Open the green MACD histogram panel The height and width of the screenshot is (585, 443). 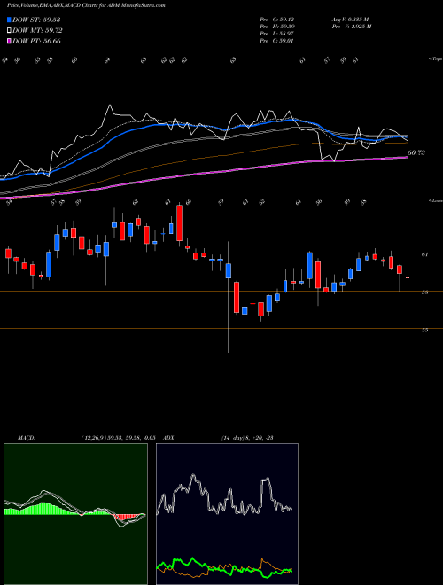tap(75, 514)
